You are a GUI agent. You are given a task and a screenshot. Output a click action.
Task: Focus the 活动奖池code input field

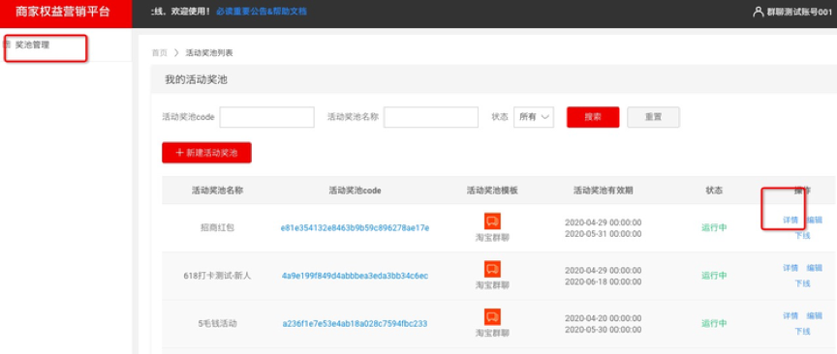click(267, 117)
